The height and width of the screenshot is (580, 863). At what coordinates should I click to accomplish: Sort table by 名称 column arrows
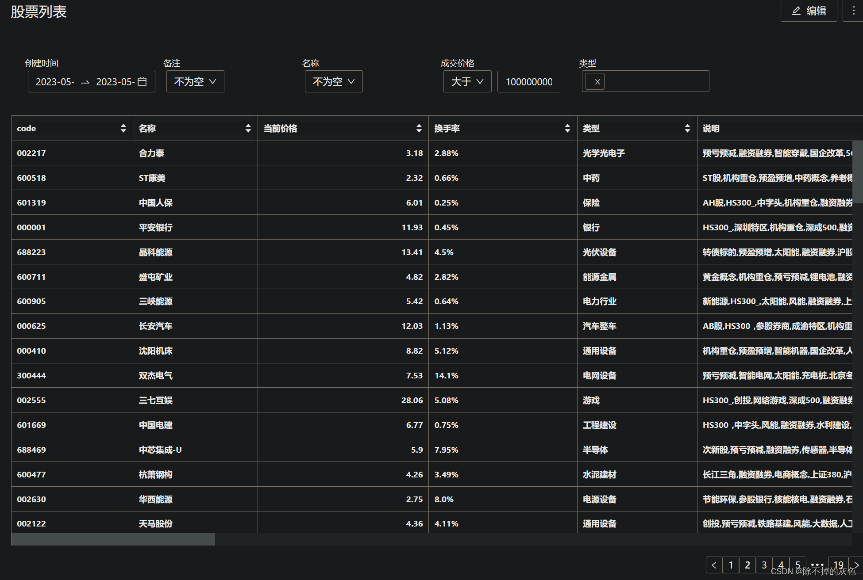pyautogui.click(x=248, y=128)
